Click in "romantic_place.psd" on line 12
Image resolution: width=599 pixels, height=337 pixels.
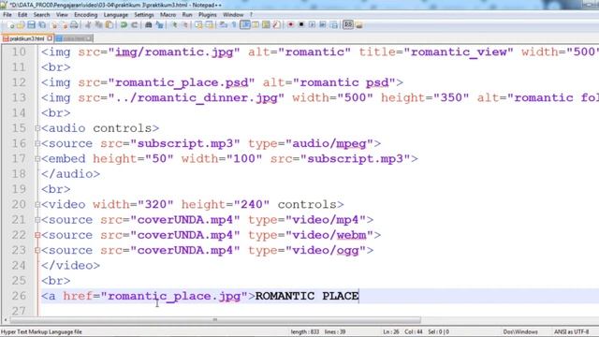tap(181, 82)
